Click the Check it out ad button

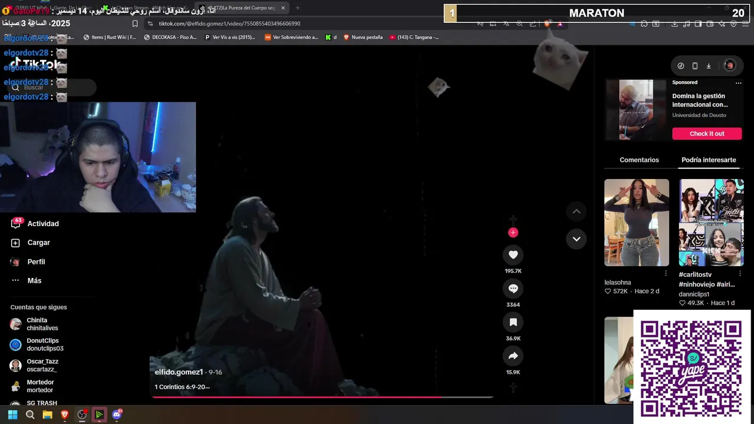coord(707,134)
